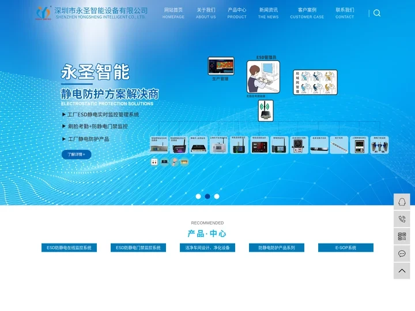This screenshot has height=311, width=415.
Task: Show the QR code icon in sidebar
Action: click(402, 236)
